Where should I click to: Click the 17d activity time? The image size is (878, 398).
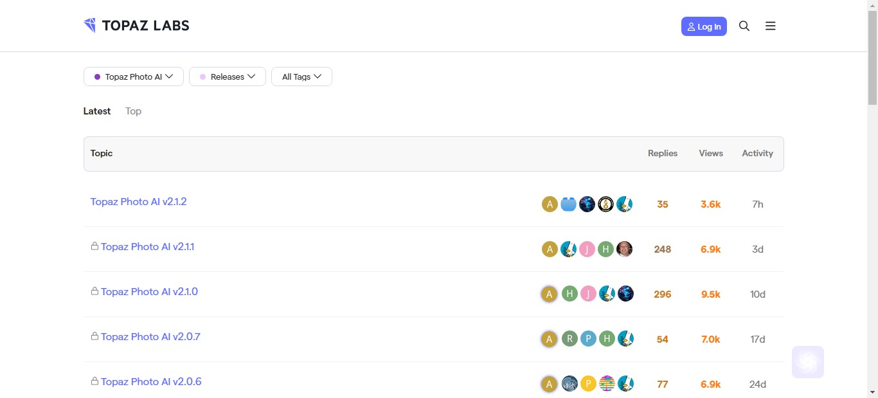coord(758,339)
